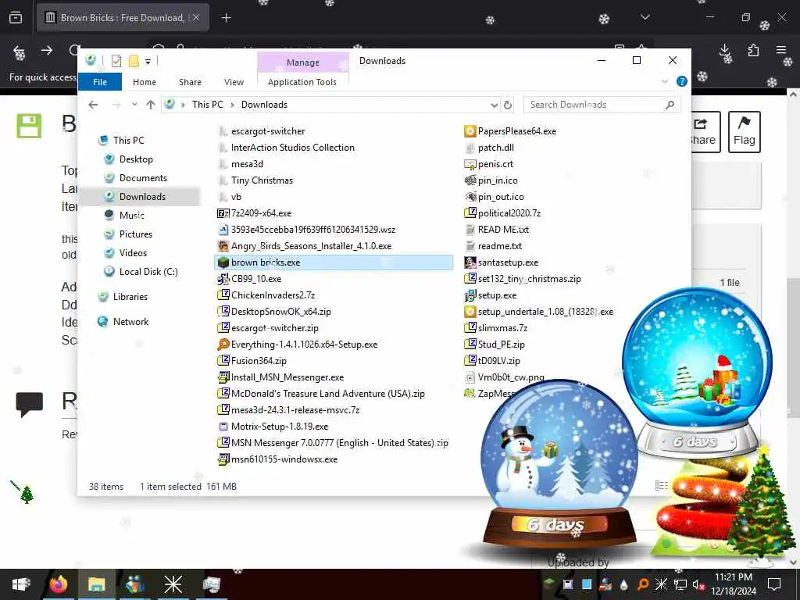This screenshot has width=800, height=600.
Task: Open Firefox from the taskbar
Action: click(58, 584)
